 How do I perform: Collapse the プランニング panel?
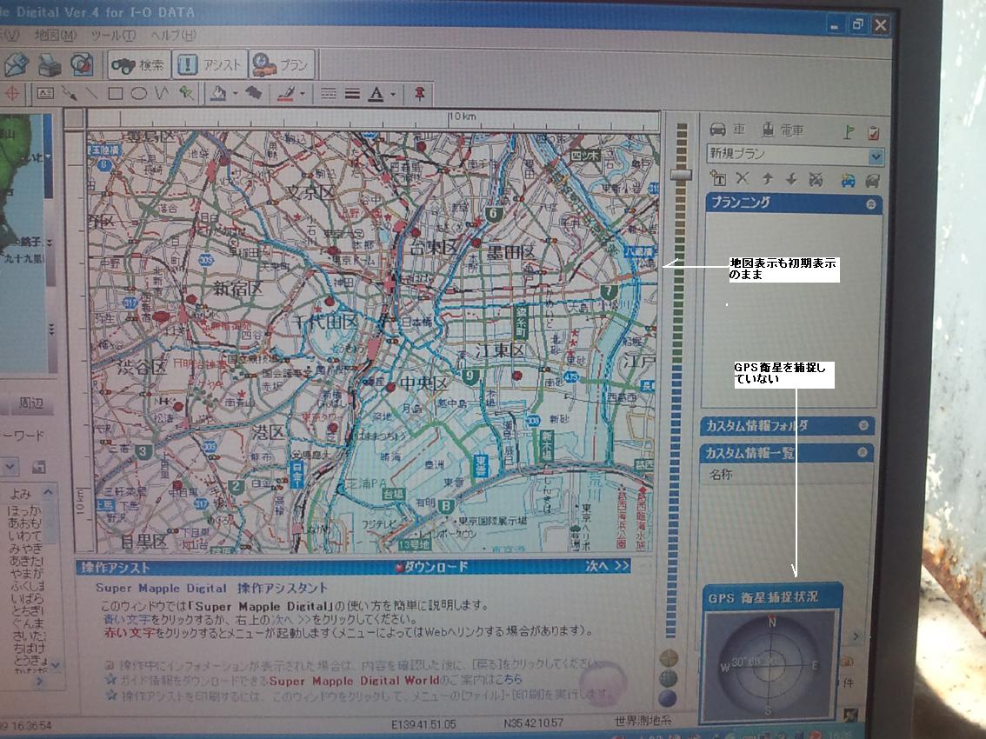click(871, 203)
